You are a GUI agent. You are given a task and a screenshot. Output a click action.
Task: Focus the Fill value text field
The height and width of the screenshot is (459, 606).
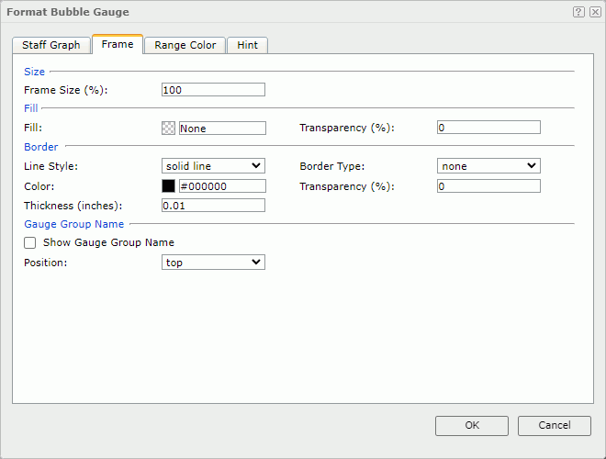222,129
